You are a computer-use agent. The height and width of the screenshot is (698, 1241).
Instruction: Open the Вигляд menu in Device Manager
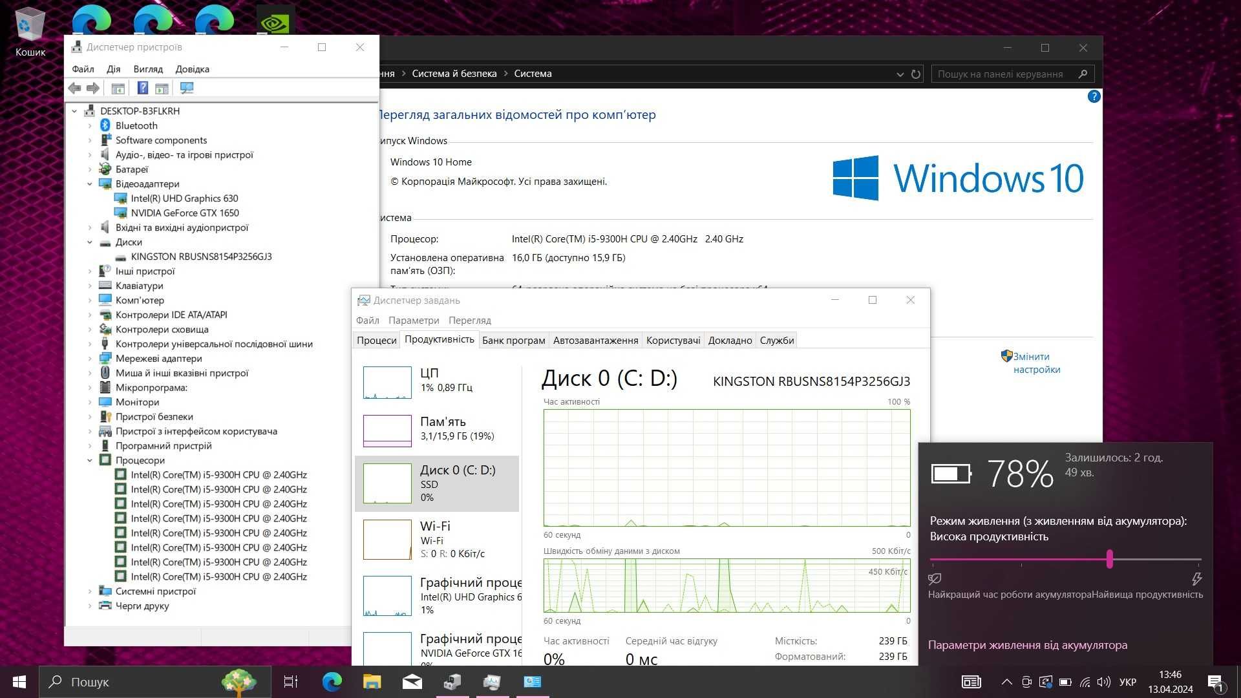(x=148, y=69)
